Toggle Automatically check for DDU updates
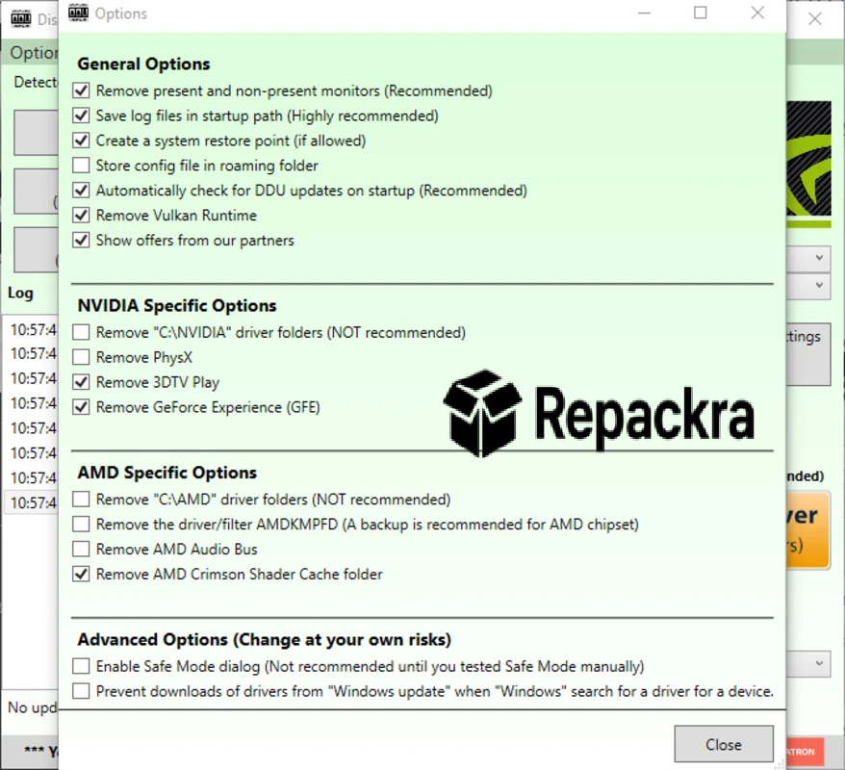Viewport: 845px width, 770px height. 81,191
